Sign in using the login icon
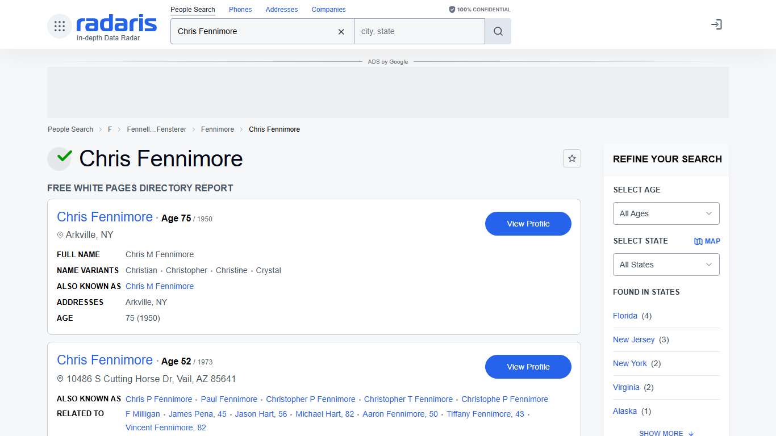The image size is (776, 436). [716, 24]
